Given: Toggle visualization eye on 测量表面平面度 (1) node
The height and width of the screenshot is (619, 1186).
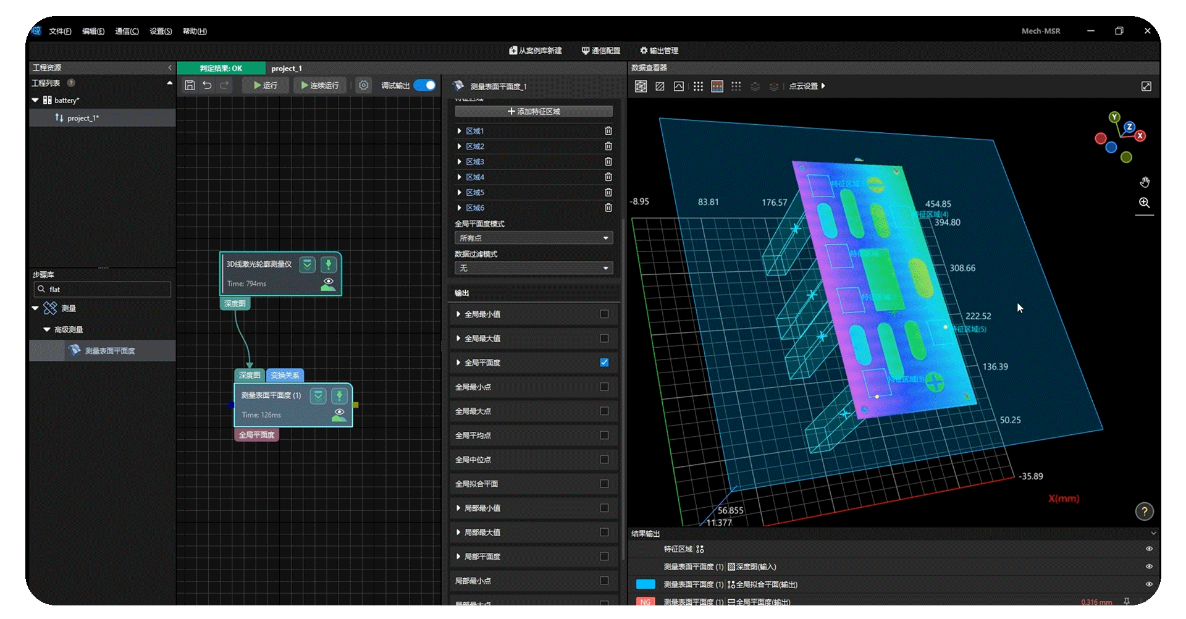Looking at the screenshot, I should tap(339, 415).
